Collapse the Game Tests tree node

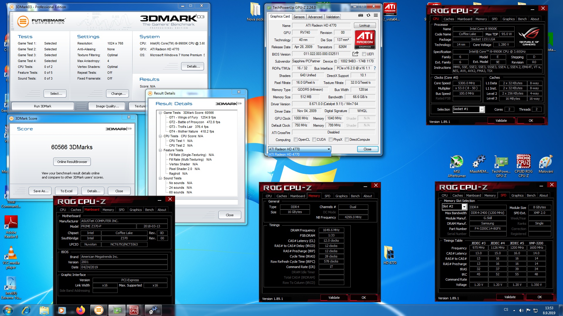(160, 113)
